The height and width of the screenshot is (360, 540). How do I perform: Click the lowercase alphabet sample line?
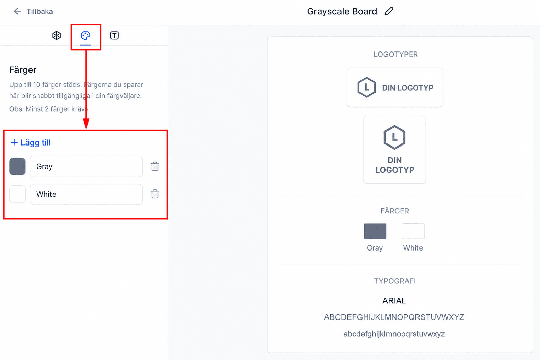tap(394, 334)
